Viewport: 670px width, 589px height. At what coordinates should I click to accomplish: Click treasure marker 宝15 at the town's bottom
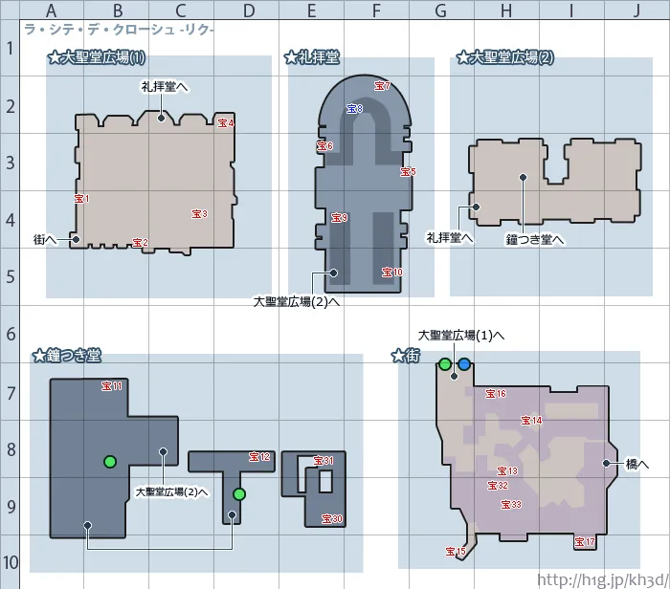(456, 552)
